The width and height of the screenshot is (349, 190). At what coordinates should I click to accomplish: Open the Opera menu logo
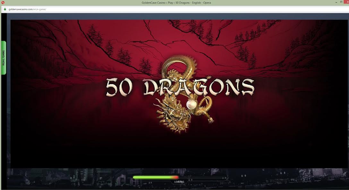coord(3,3)
